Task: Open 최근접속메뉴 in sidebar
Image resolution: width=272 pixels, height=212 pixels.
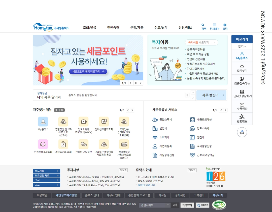Action: click(242, 81)
